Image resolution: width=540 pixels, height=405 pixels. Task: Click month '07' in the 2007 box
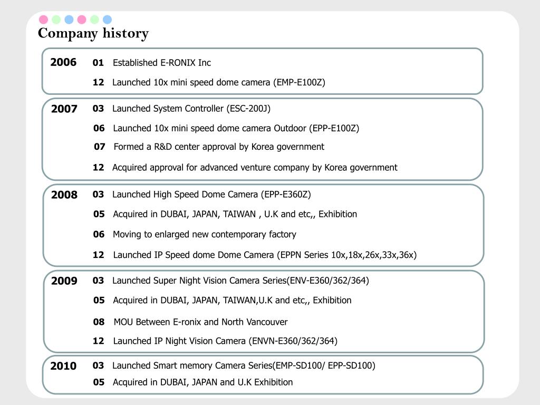pyautogui.click(x=100, y=147)
